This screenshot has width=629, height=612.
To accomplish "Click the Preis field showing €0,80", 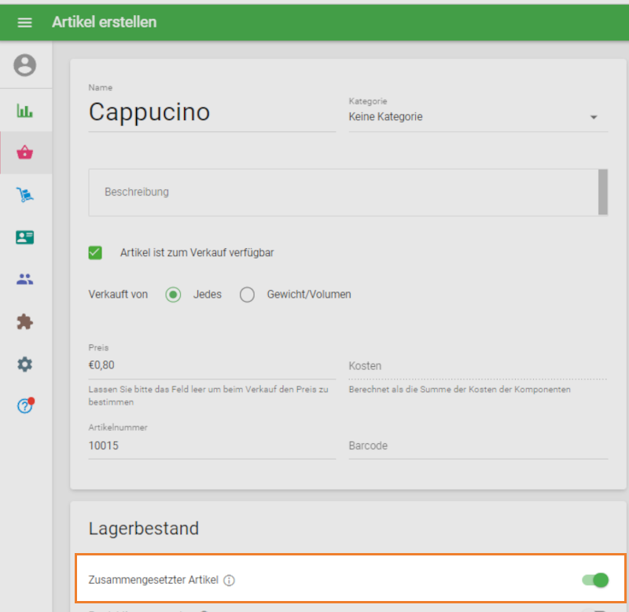I will coord(212,365).
